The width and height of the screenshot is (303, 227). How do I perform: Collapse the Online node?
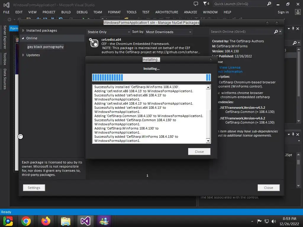click(23, 38)
